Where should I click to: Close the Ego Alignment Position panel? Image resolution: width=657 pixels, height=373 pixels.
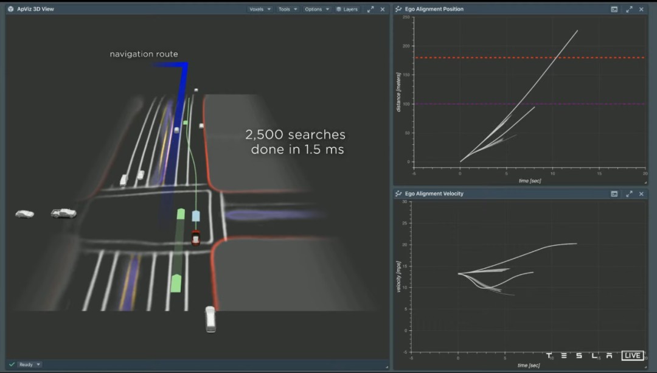pyautogui.click(x=641, y=9)
